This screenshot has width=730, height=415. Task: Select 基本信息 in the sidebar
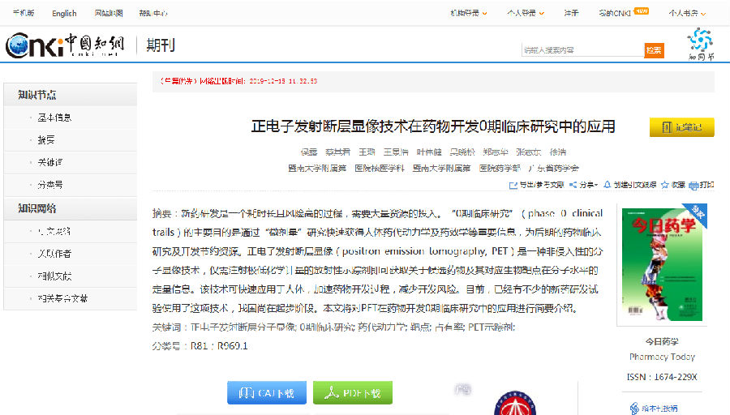(x=54, y=118)
